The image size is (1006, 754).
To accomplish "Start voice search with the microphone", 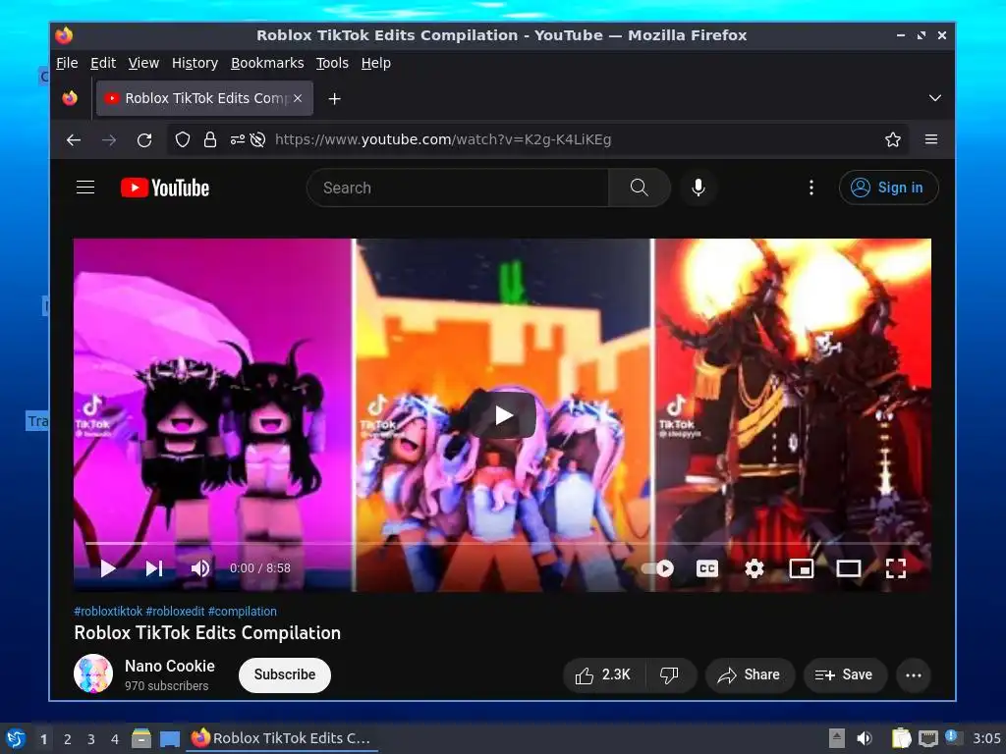I will tap(699, 188).
